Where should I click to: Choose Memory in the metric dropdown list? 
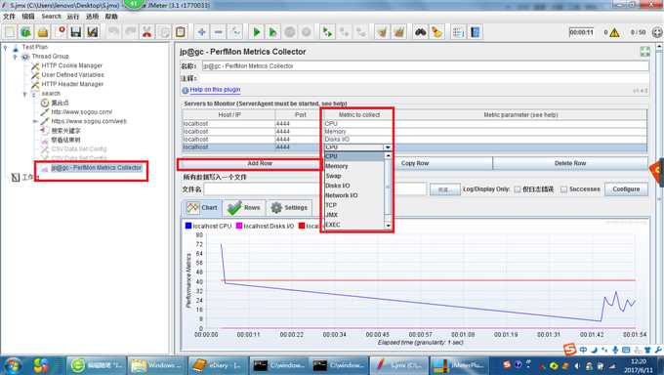(353, 166)
